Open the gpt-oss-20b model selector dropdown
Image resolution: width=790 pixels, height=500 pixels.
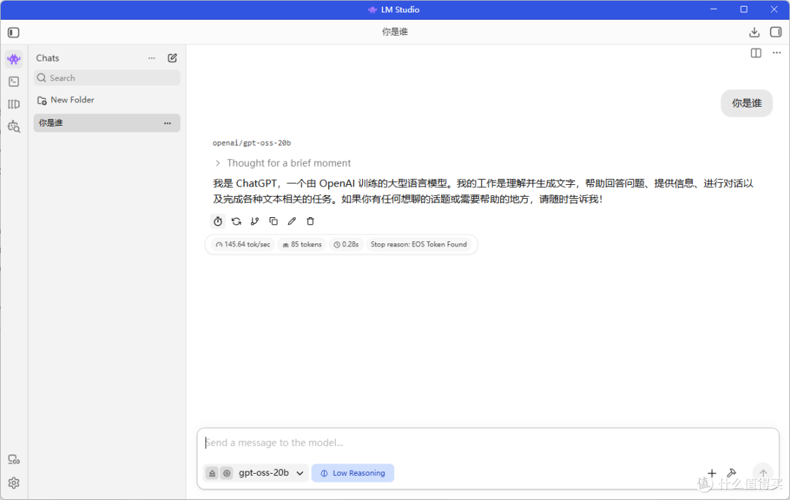[271, 473]
